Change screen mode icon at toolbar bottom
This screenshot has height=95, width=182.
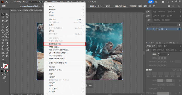[5, 78]
